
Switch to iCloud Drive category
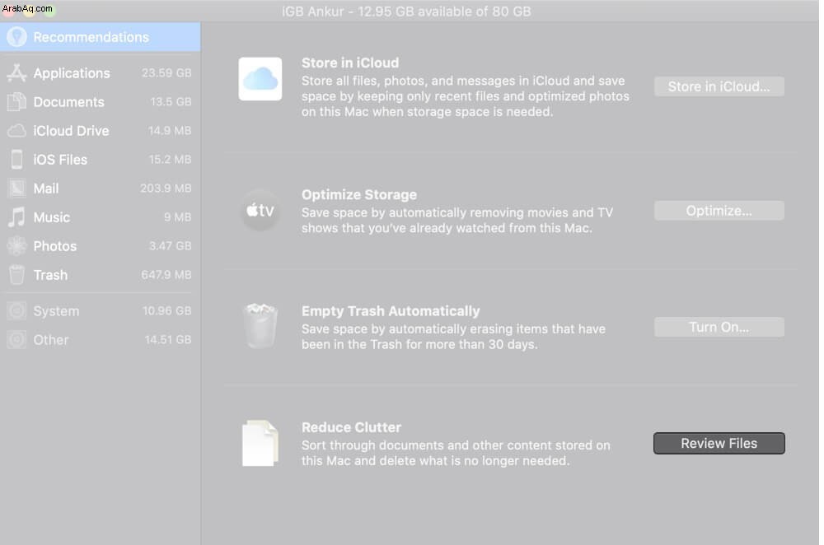[100, 131]
